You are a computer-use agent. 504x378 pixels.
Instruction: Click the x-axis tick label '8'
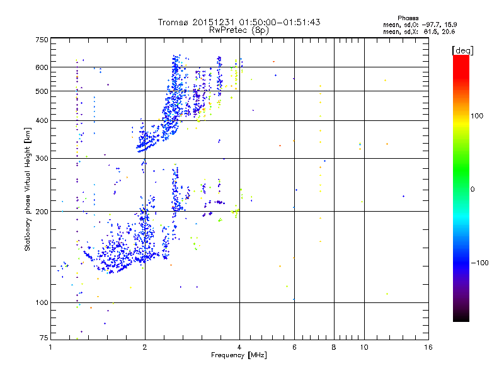coord(334,347)
